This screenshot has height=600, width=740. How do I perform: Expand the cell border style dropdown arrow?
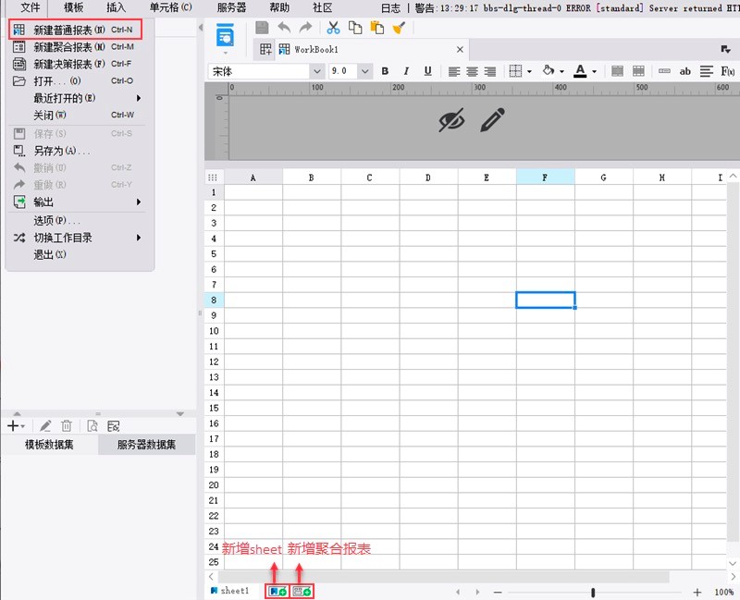coord(529,71)
